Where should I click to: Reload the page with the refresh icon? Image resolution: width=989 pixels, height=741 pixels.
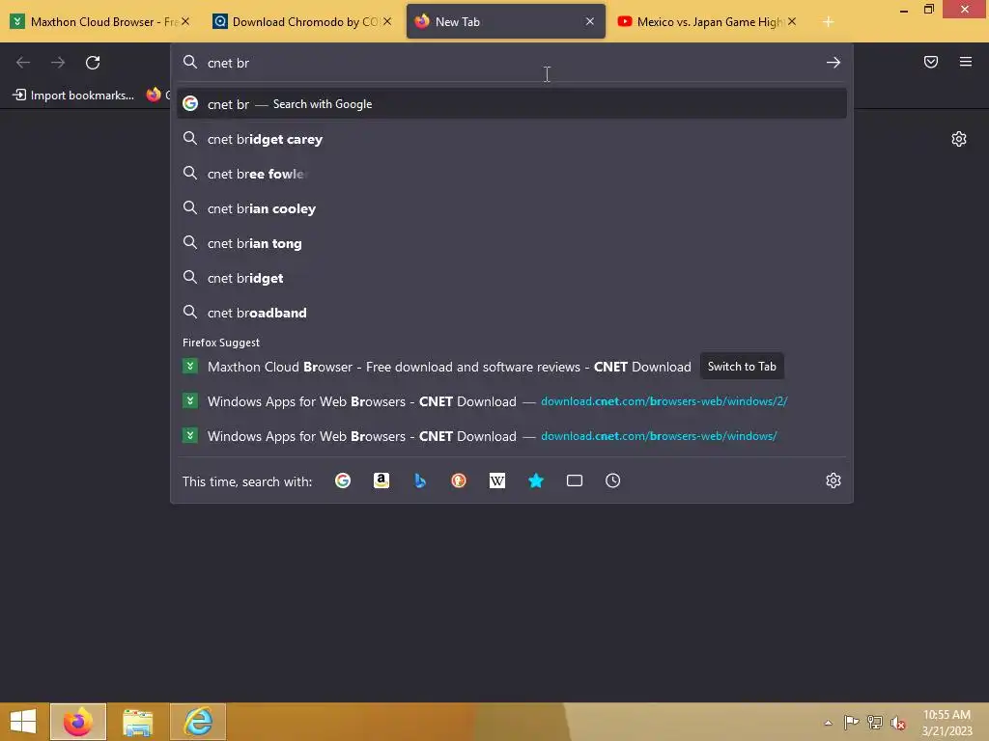tap(93, 63)
